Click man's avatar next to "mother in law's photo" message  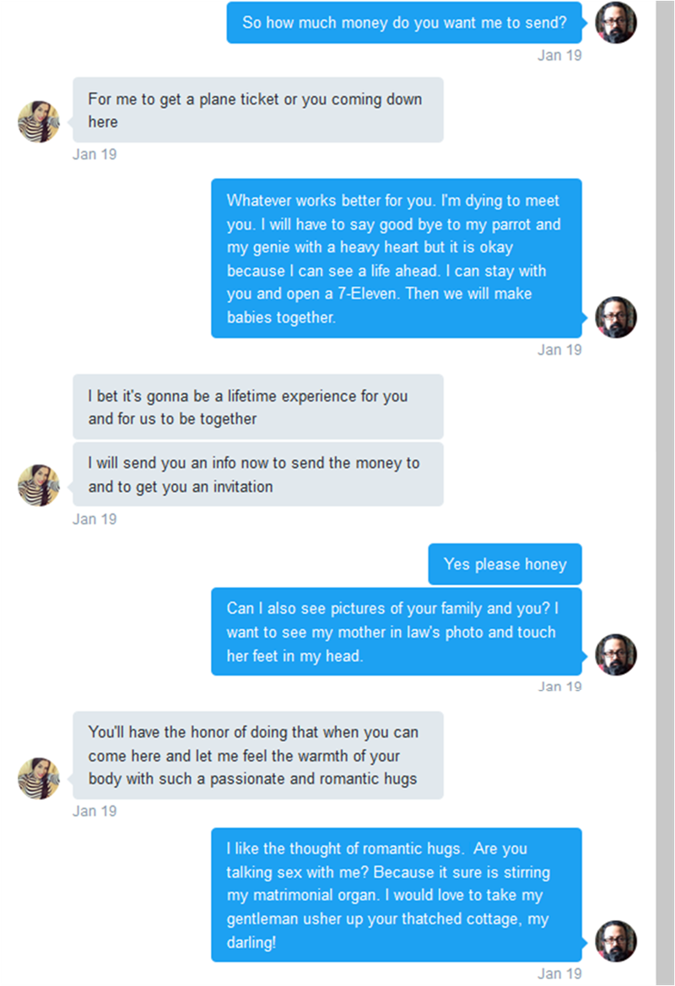click(616, 655)
